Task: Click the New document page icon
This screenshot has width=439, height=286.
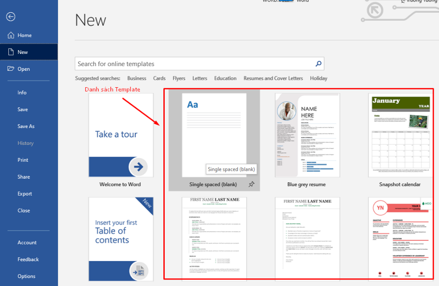Action: [11, 52]
